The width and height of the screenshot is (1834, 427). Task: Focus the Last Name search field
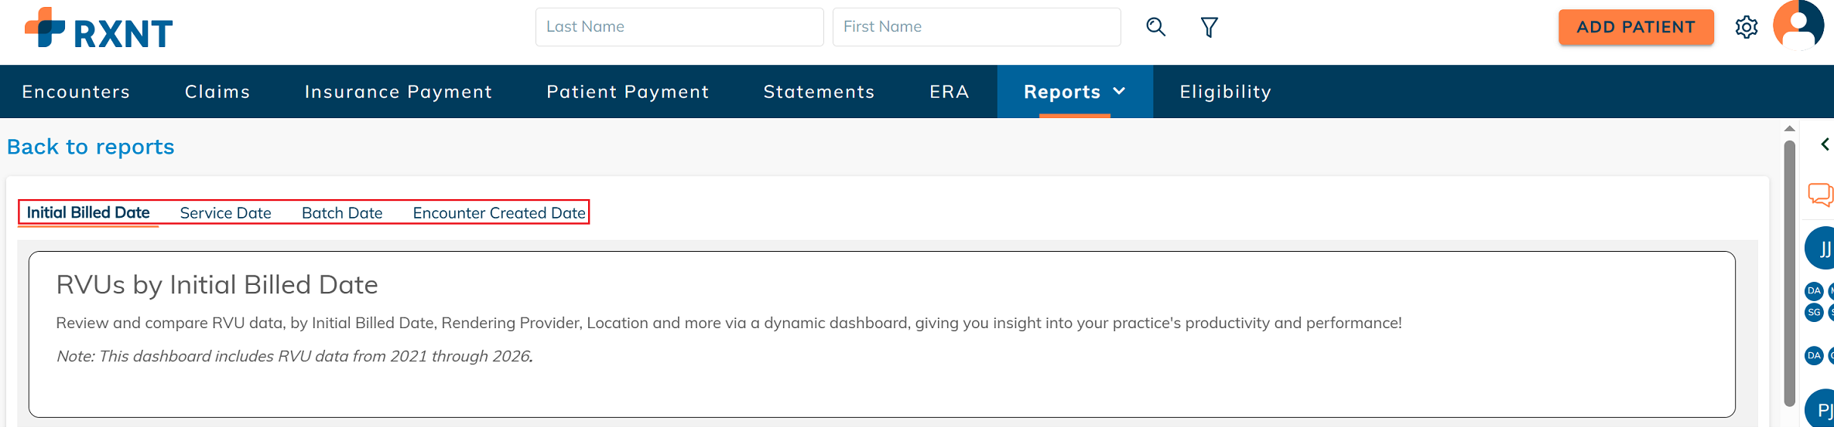[679, 27]
